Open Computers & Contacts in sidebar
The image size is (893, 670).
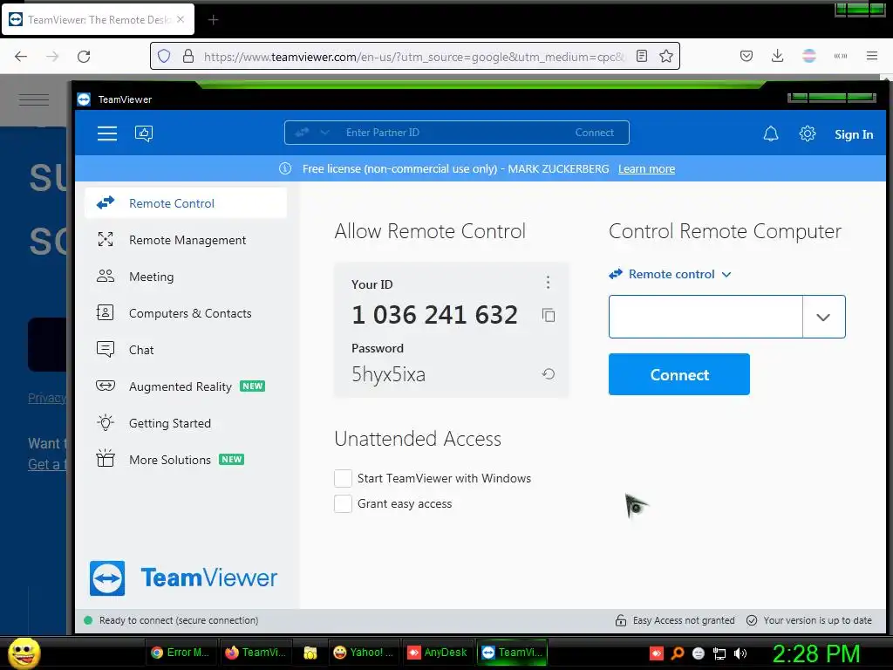[186, 313]
